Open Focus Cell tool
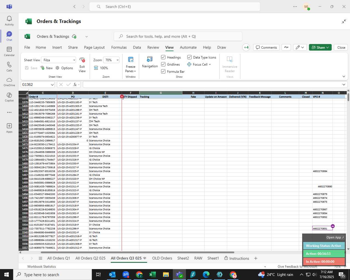 (199, 64)
